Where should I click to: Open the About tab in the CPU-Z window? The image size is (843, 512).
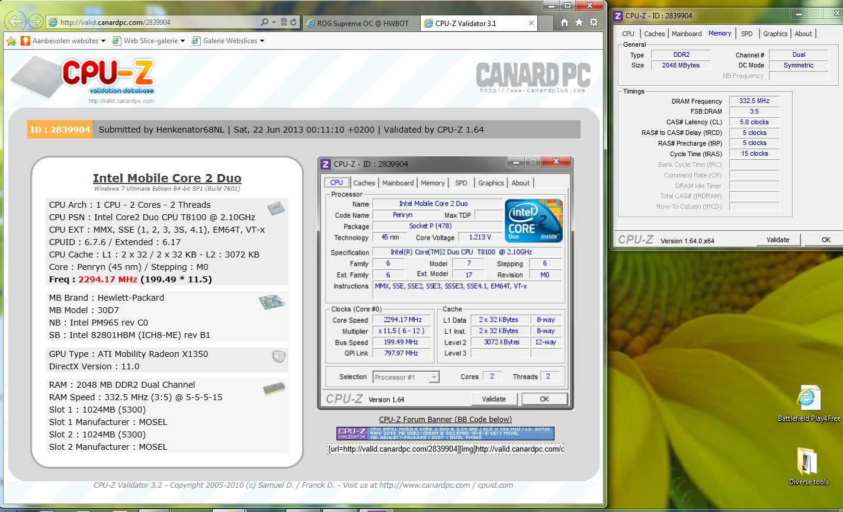click(803, 34)
